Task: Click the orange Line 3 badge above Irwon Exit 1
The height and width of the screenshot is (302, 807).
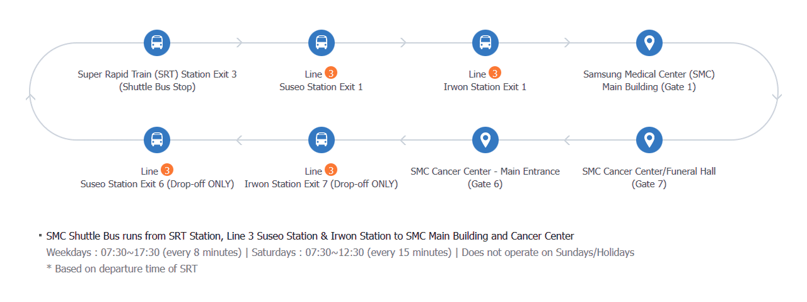Action: pos(495,74)
